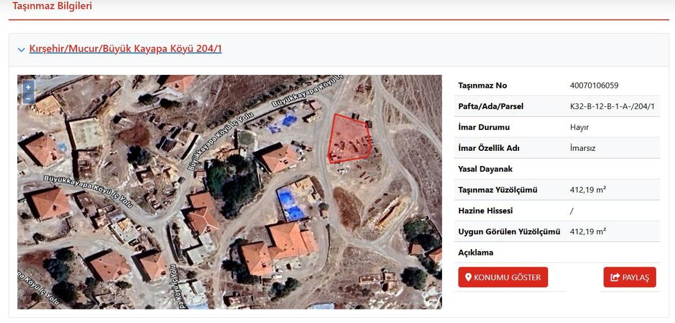This screenshot has height=323, width=675.
Task: Zoom in the map with plus button
Action: tap(28, 87)
